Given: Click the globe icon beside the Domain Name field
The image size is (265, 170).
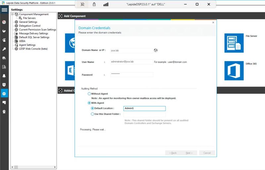Looking at the screenshot, I should pos(155,50).
